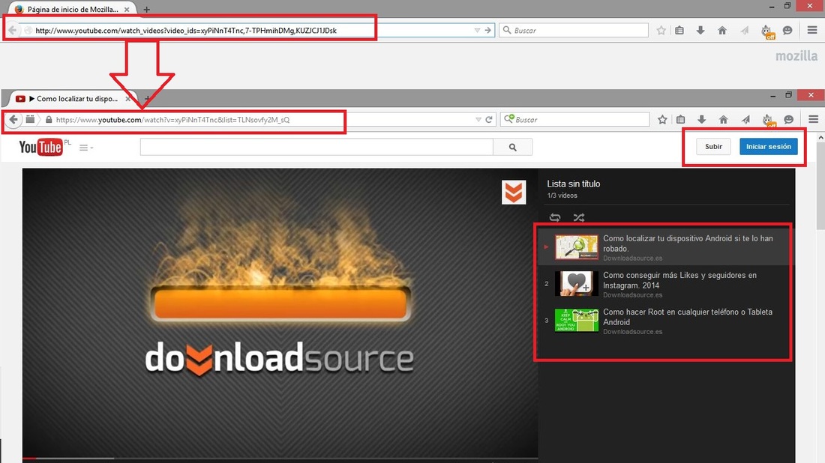The image size is (825, 463).
Task: Go back in the YouTube window
Action: (x=13, y=119)
